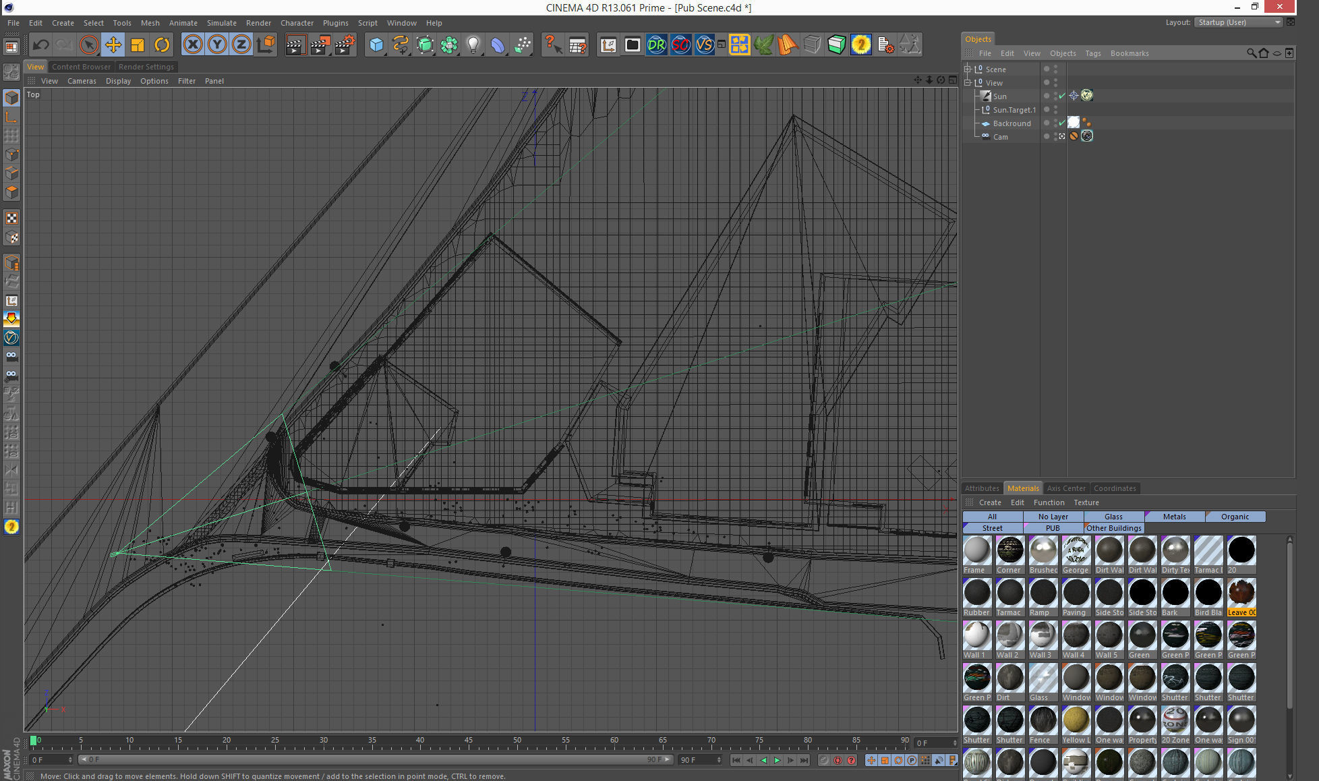Add a Cube primitive object
This screenshot has width=1319, height=781.
pyautogui.click(x=376, y=45)
